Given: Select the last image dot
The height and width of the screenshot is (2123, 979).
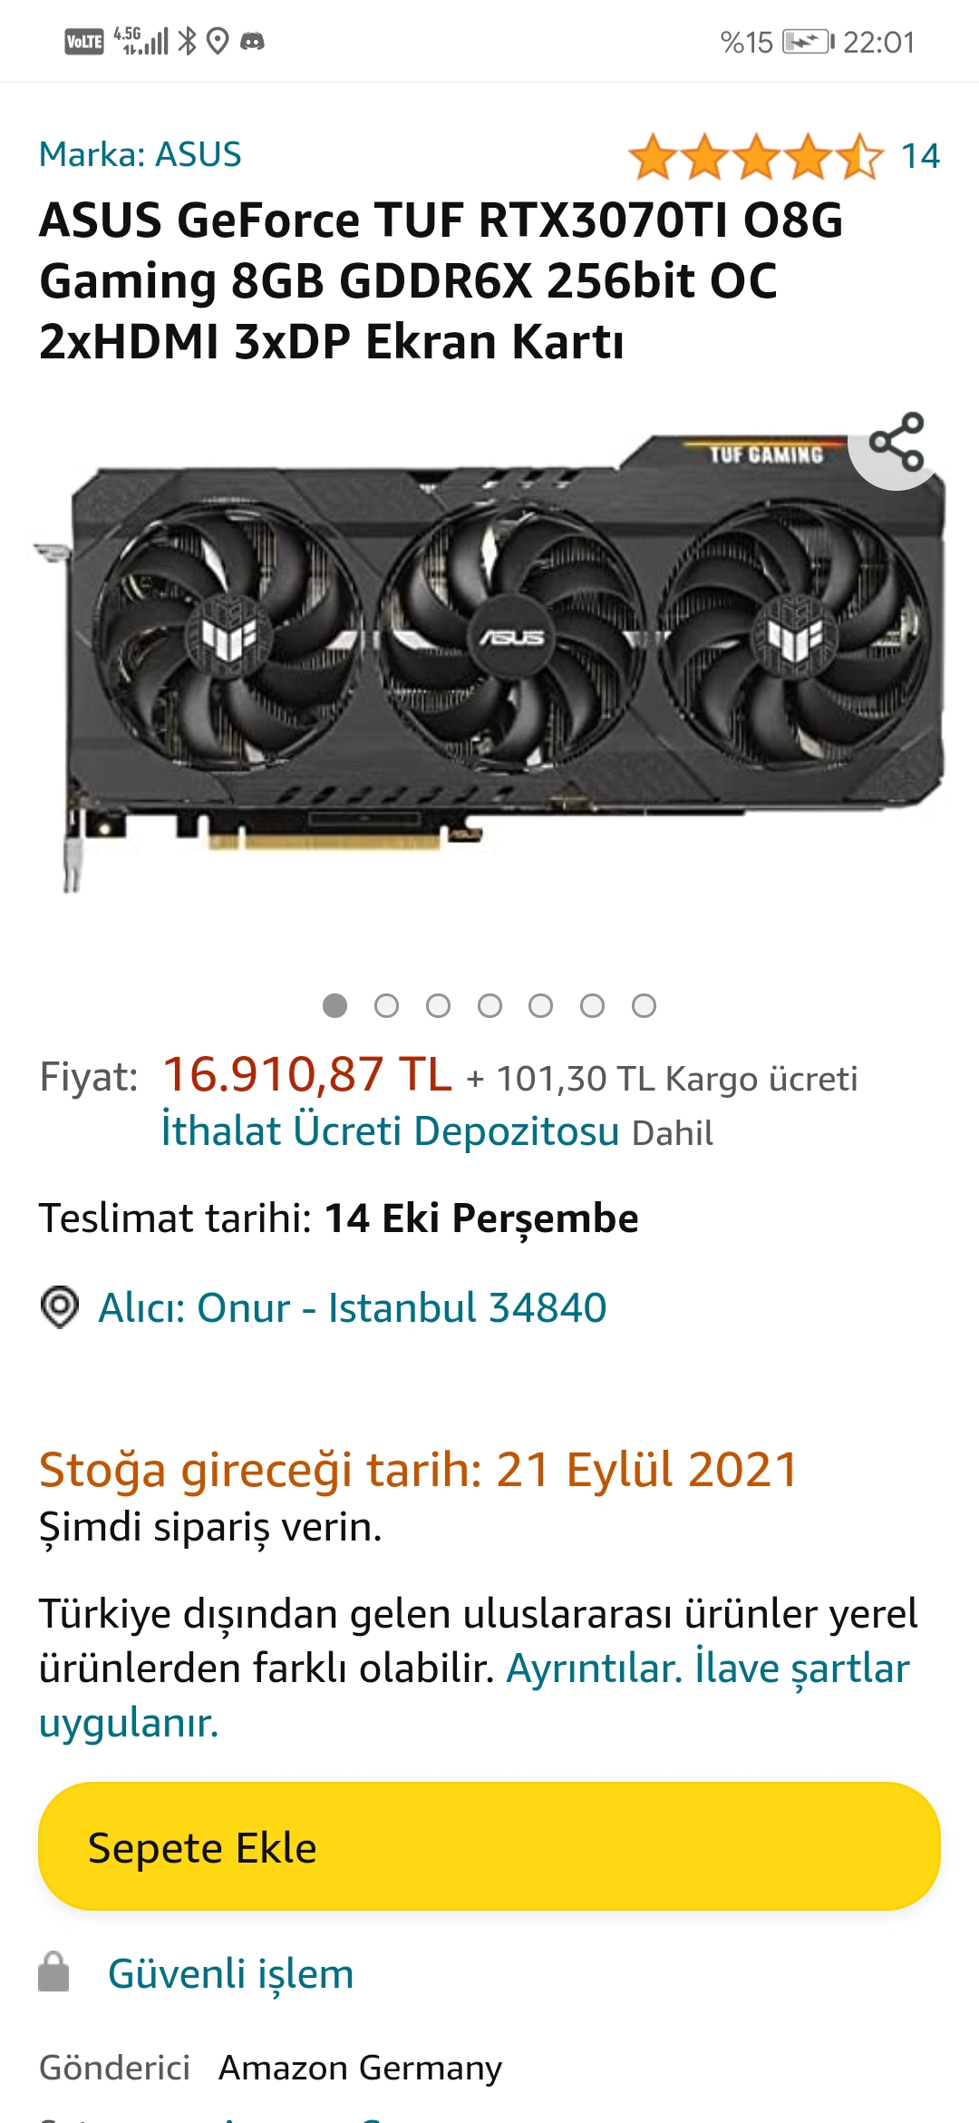Looking at the screenshot, I should pyautogui.click(x=644, y=1005).
